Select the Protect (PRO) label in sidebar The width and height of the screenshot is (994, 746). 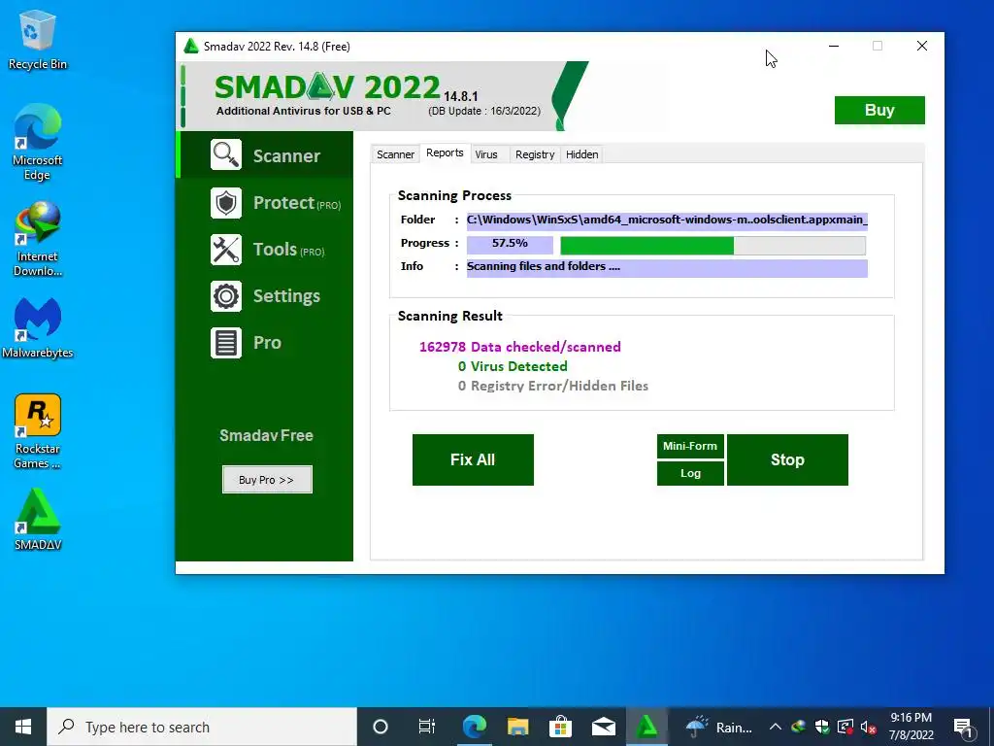coord(297,203)
